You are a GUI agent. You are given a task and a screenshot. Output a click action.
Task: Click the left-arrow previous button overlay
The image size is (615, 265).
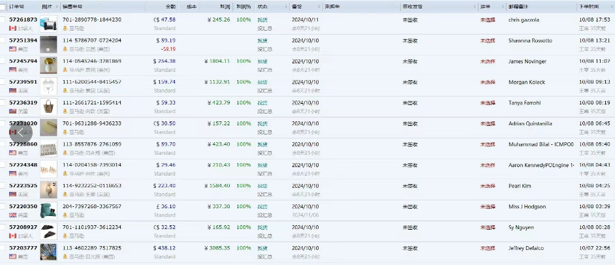click(x=20, y=133)
